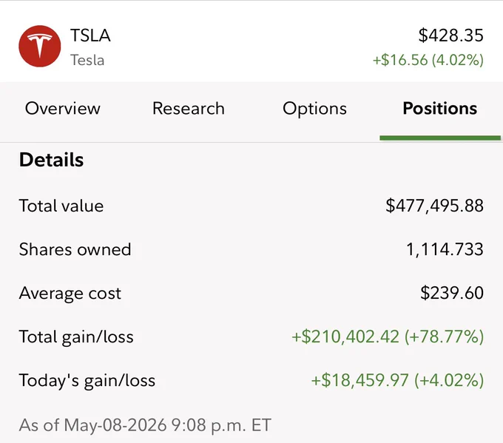
Task: Click the $239.60 average cost value
Action: coord(452,293)
